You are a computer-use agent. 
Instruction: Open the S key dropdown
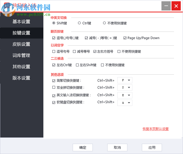(125, 87)
